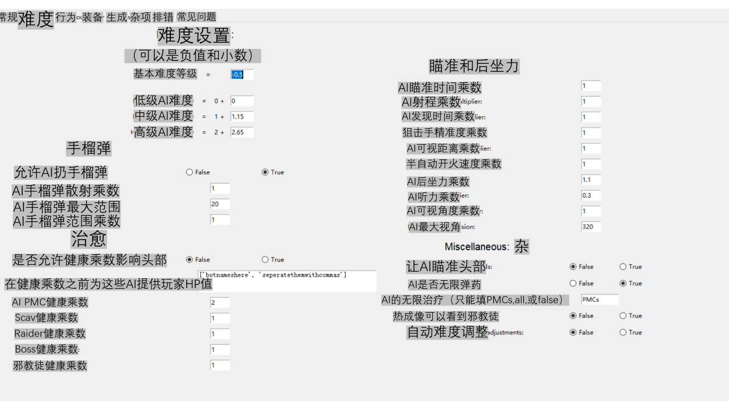The height and width of the screenshot is (410, 729).
Task: Set 是否允许健康乘数影响头部 to True
Action: [264, 259]
